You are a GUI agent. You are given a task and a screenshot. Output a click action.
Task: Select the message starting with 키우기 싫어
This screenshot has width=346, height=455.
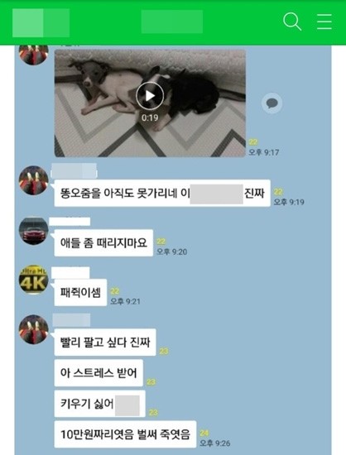click(x=99, y=404)
